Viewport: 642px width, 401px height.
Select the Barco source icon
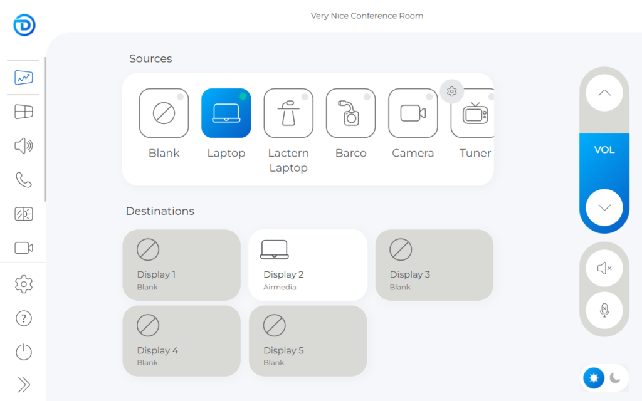[x=350, y=113]
